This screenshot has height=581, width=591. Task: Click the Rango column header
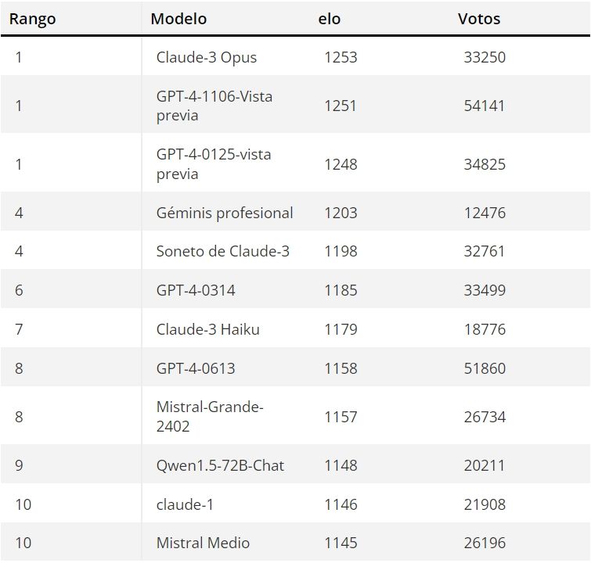tap(33, 20)
